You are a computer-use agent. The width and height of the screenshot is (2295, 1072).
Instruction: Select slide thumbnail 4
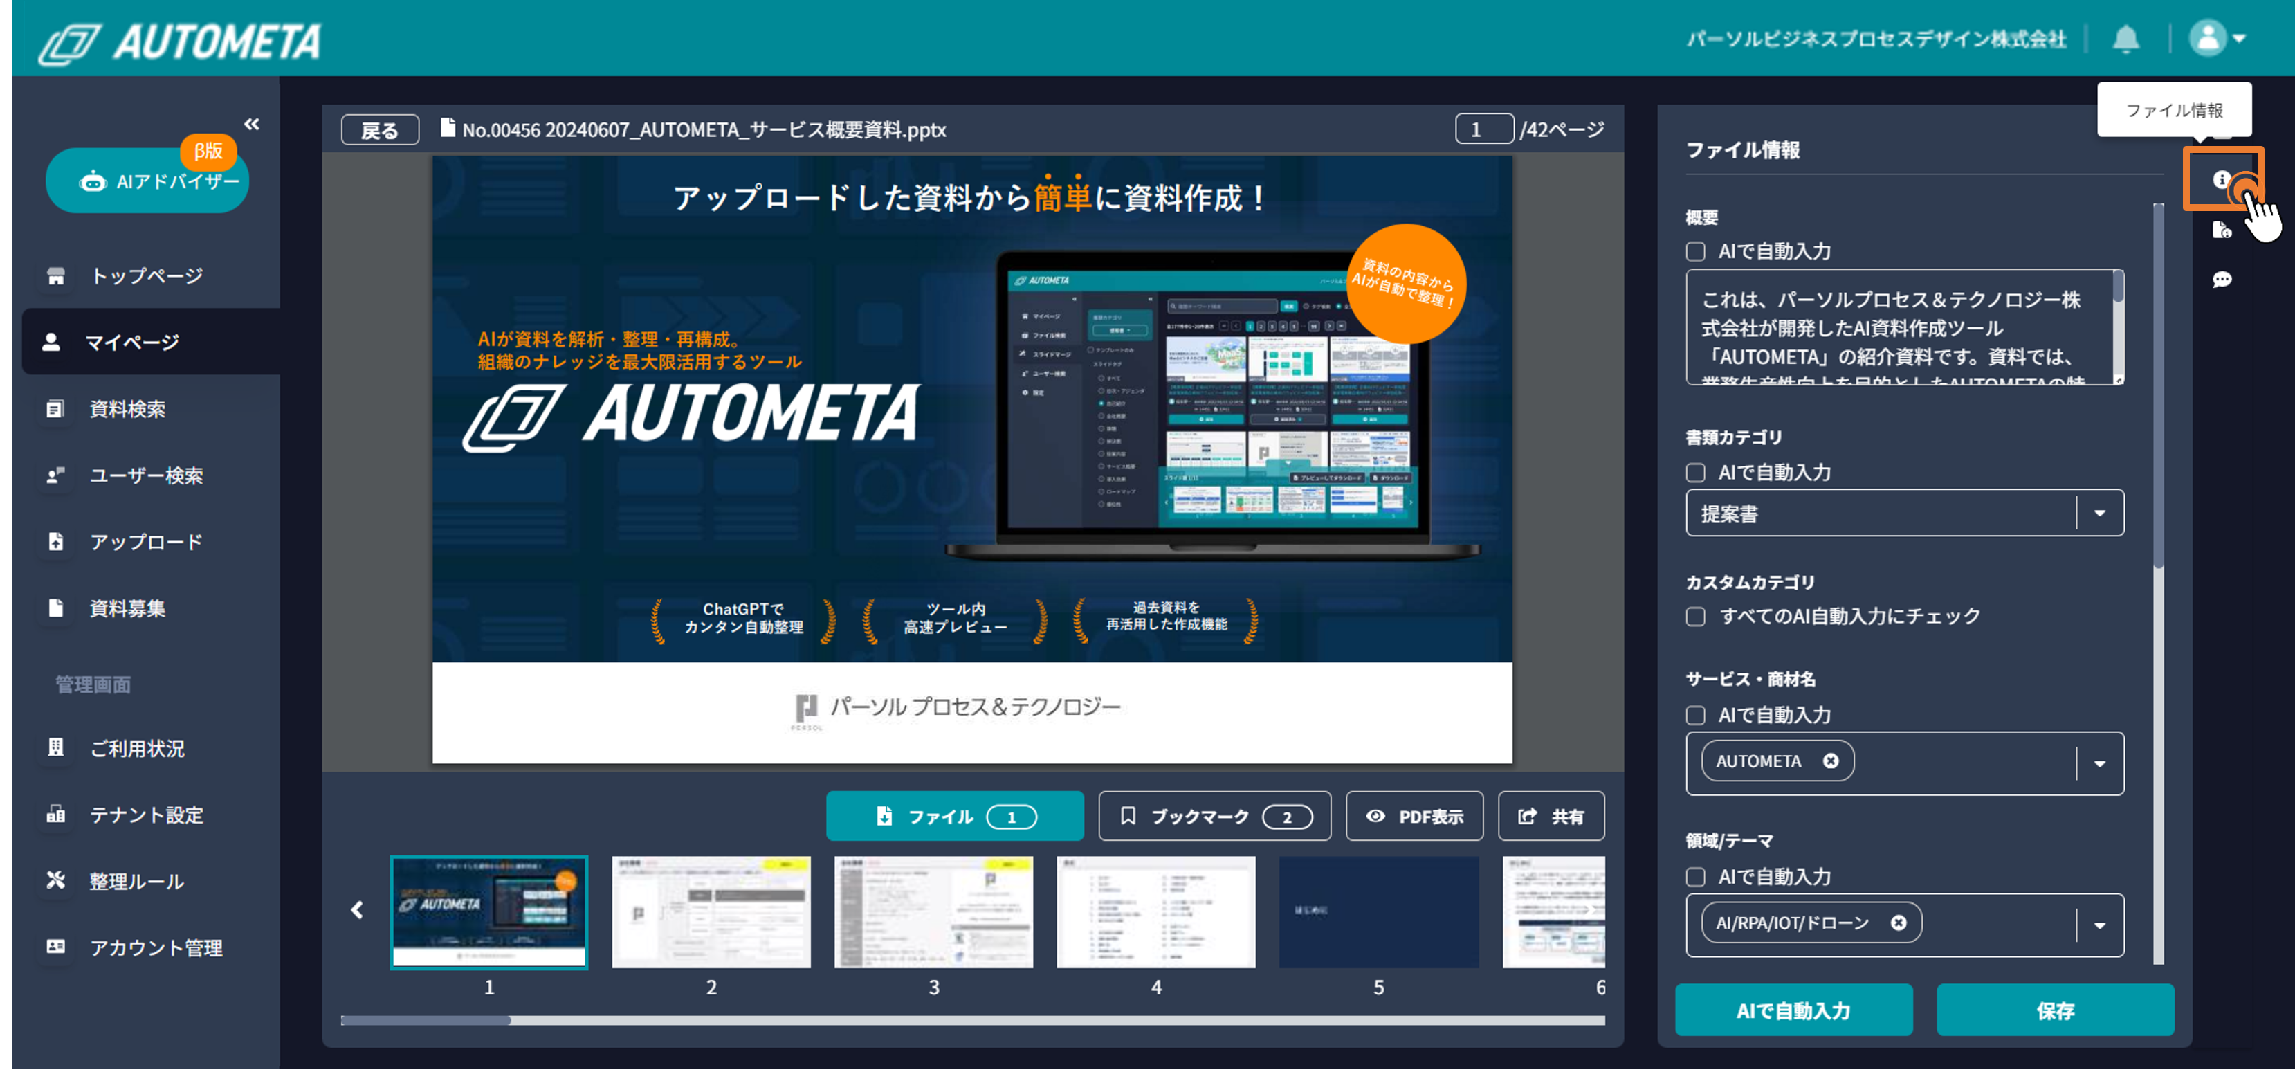(1156, 913)
